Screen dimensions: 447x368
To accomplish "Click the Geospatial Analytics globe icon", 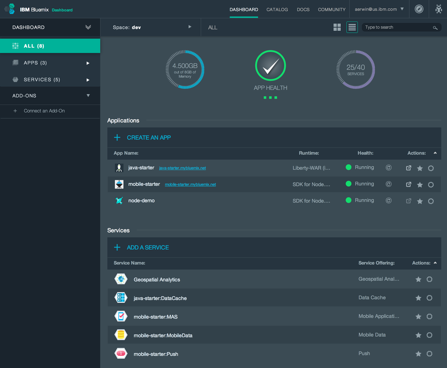I will [x=121, y=279].
